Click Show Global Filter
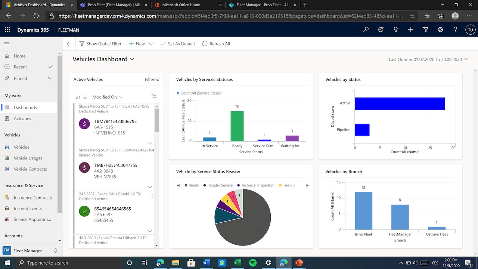 (100, 44)
